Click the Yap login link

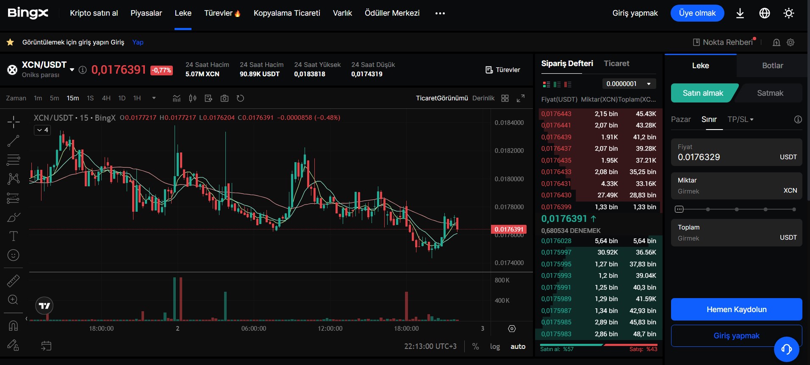coord(138,42)
